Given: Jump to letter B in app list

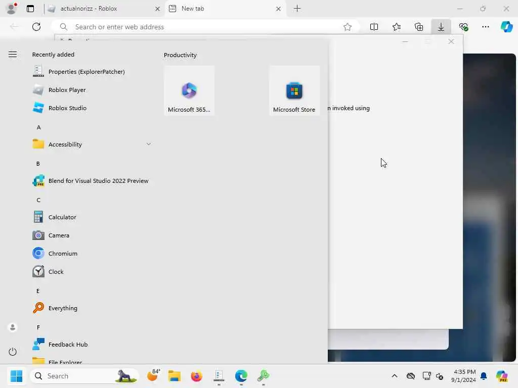Looking at the screenshot, I should [x=38, y=164].
